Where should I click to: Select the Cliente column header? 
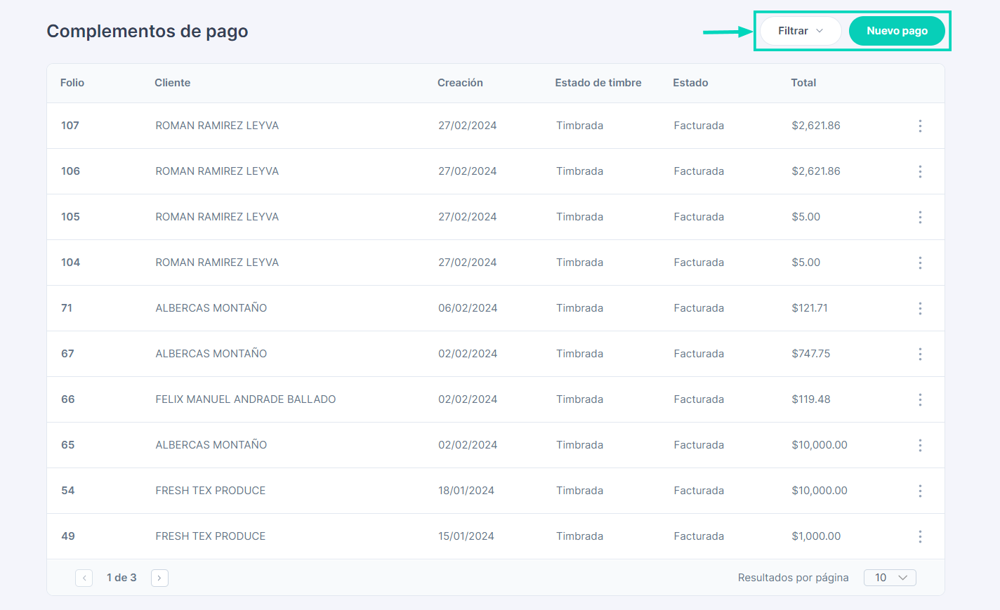click(172, 83)
